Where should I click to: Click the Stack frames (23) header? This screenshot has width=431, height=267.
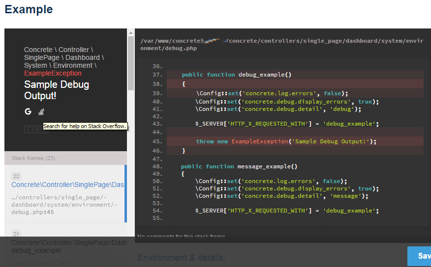tap(34, 158)
